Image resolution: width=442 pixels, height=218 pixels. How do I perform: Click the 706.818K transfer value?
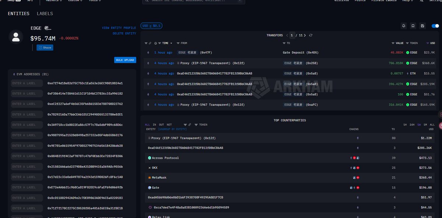(x=396, y=63)
